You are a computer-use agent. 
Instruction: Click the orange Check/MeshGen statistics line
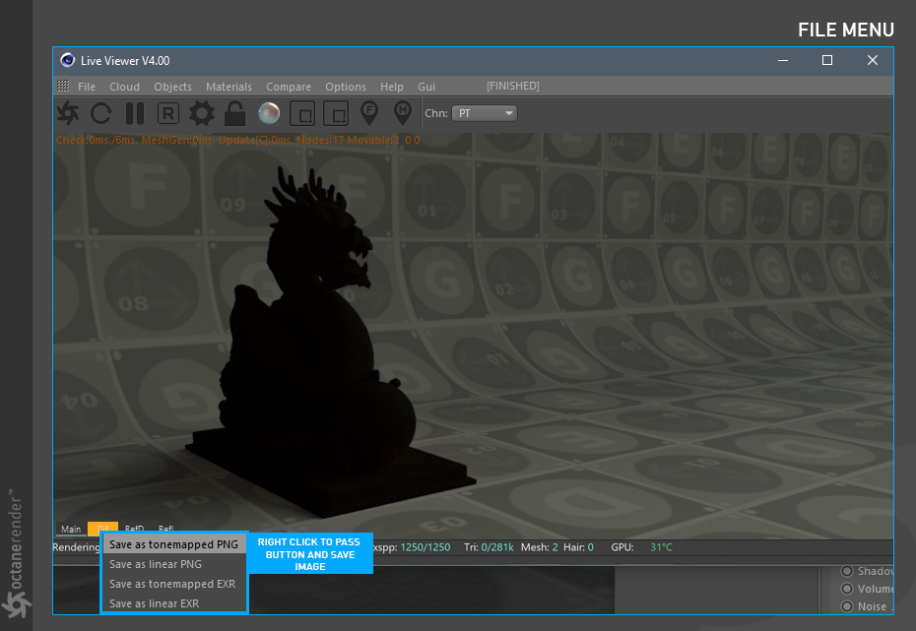(x=237, y=140)
